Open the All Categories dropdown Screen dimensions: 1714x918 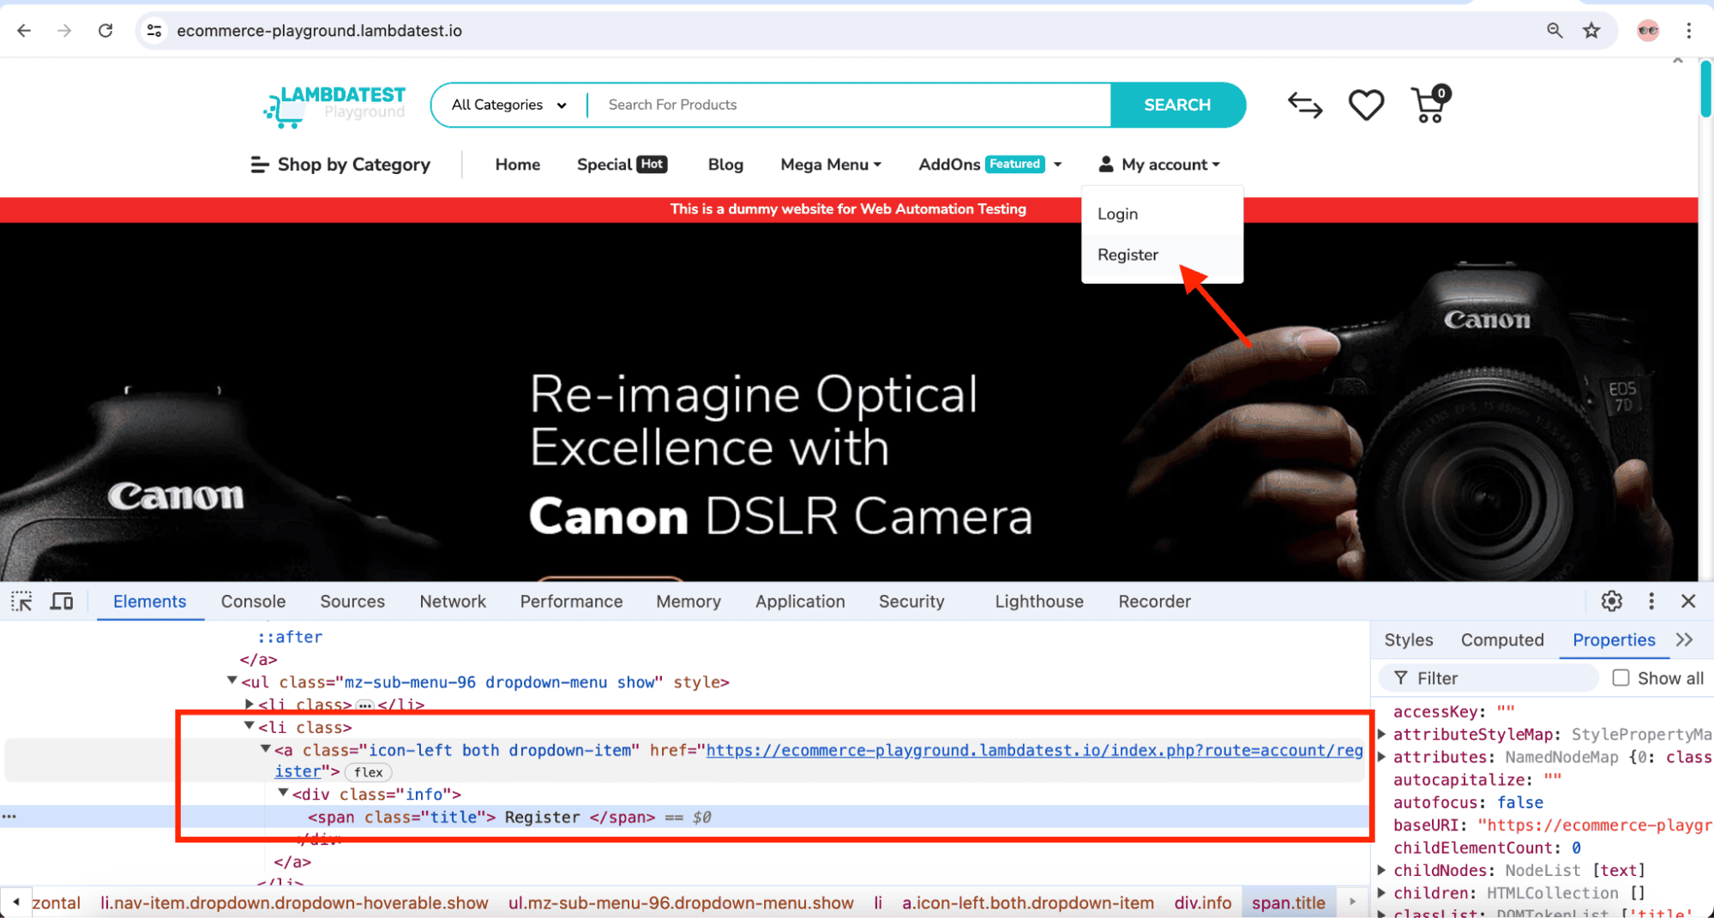[508, 105]
